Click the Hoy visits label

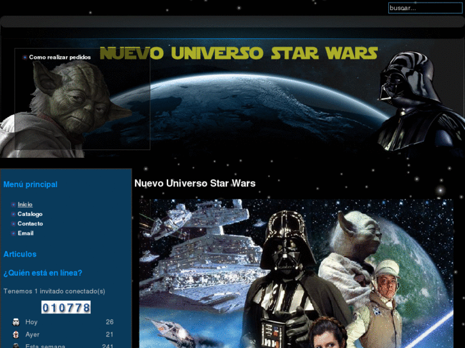click(31, 322)
